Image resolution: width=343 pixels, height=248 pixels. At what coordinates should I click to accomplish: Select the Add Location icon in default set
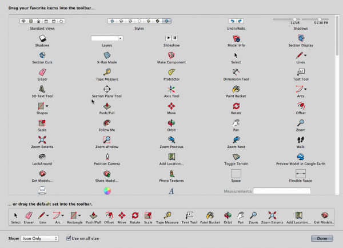[299, 215]
